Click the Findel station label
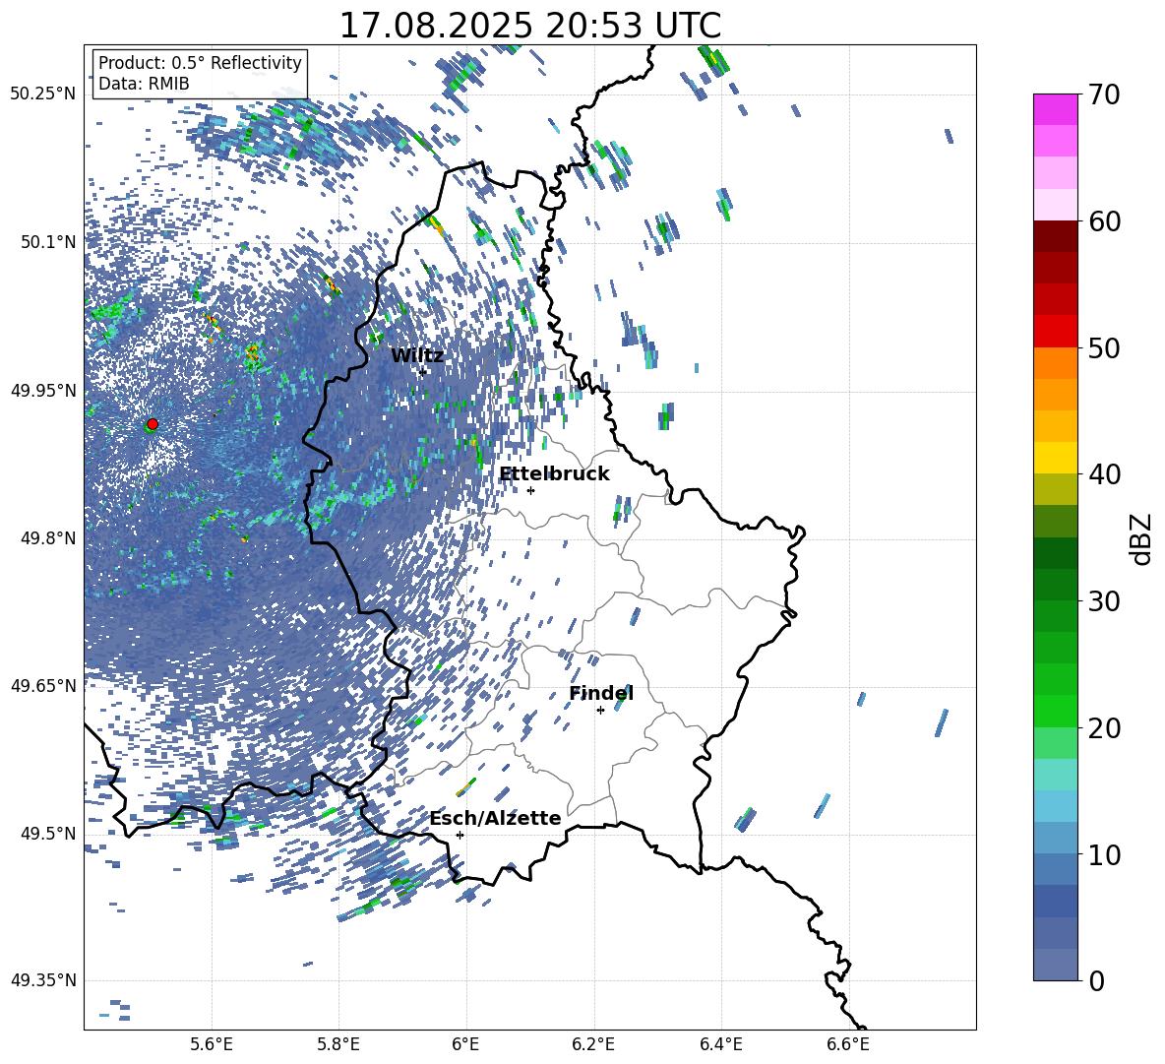This screenshot has width=1165, height=1064. 601,693
